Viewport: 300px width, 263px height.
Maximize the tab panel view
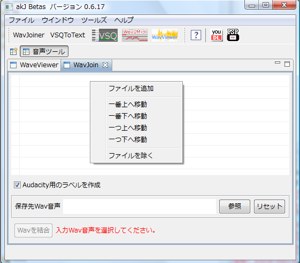[x=287, y=64]
